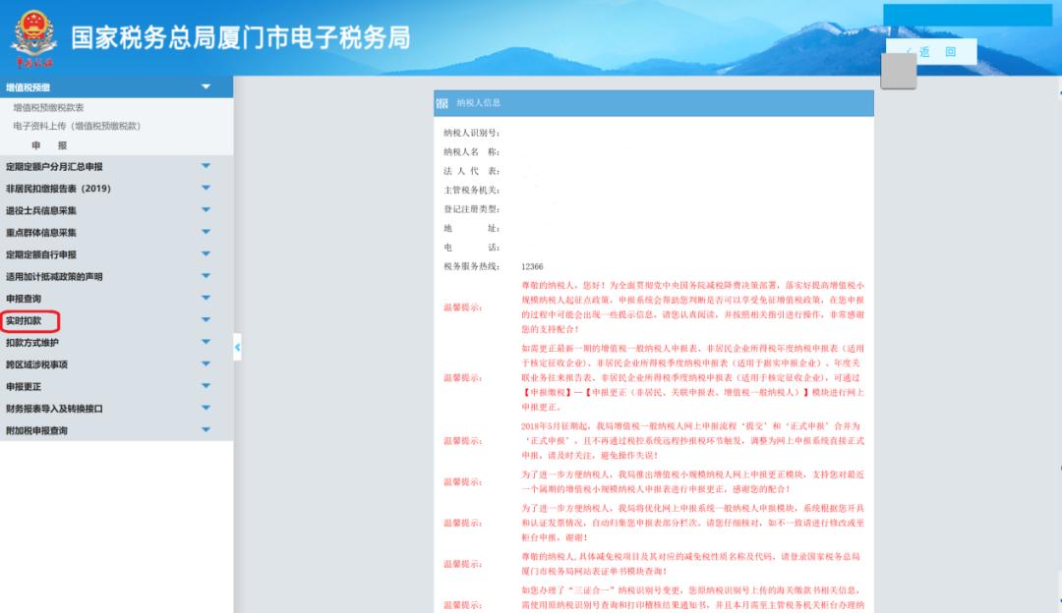Collapse the 增值税预缴 section
Screen dimensions: 1062x613
[206, 86]
